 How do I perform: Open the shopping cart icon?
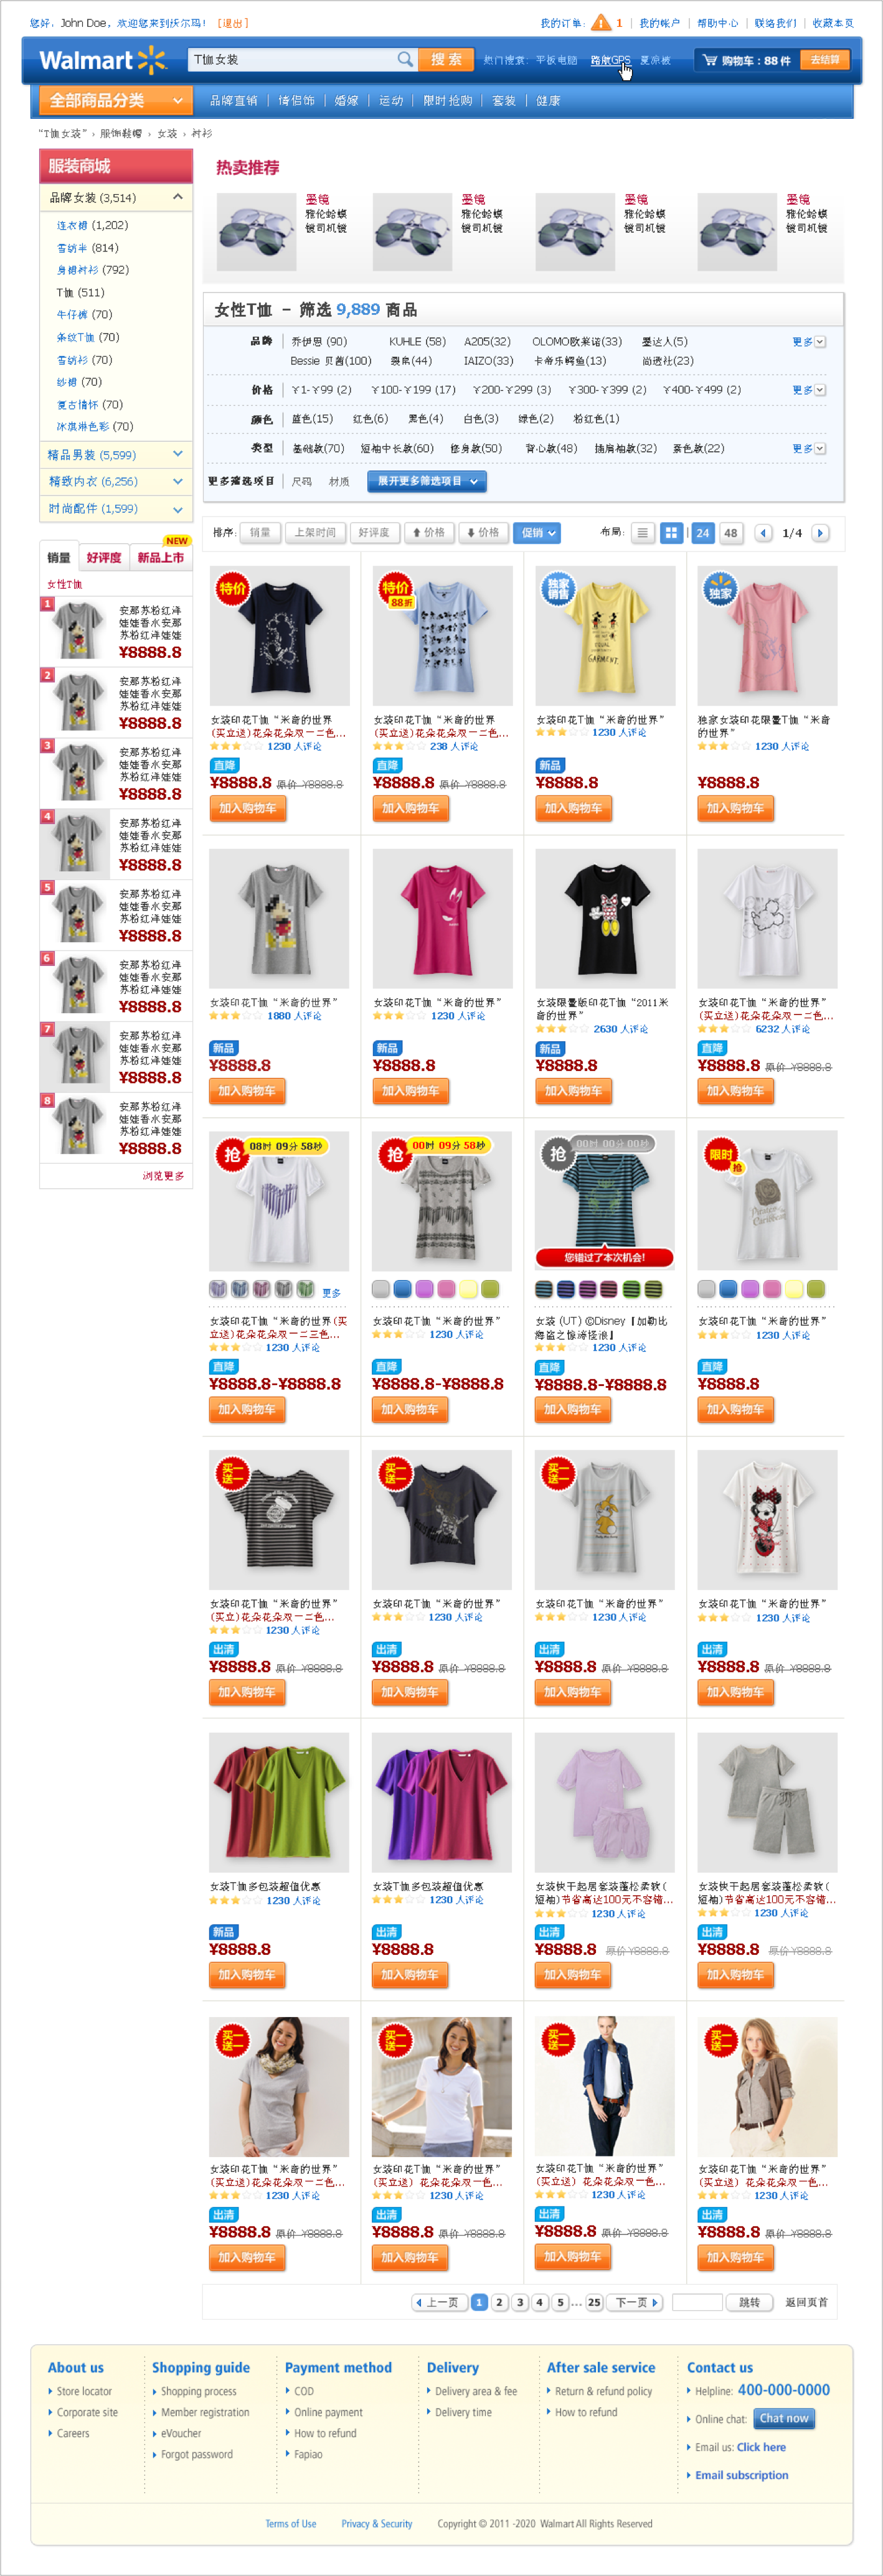[x=710, y=61]
